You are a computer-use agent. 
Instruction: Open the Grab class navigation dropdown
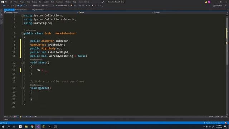click(x=116, y=13)
